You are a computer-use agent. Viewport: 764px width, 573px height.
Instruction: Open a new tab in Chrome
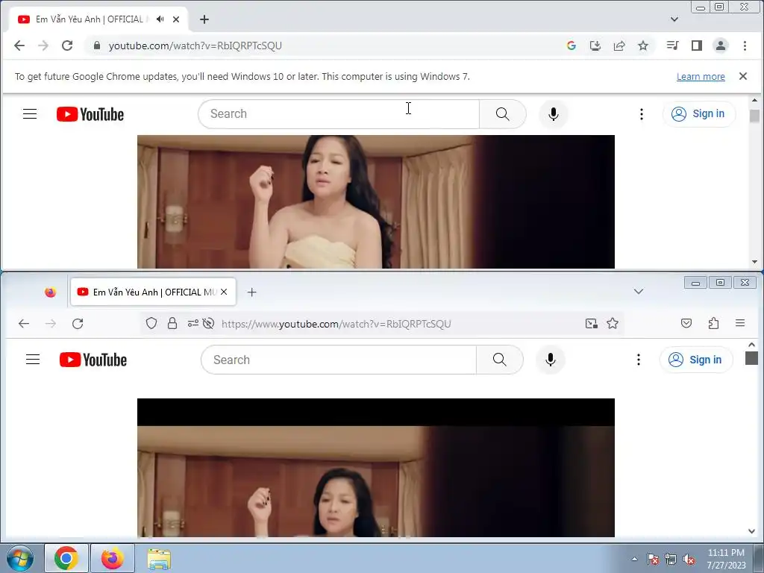tap(204, 19)
